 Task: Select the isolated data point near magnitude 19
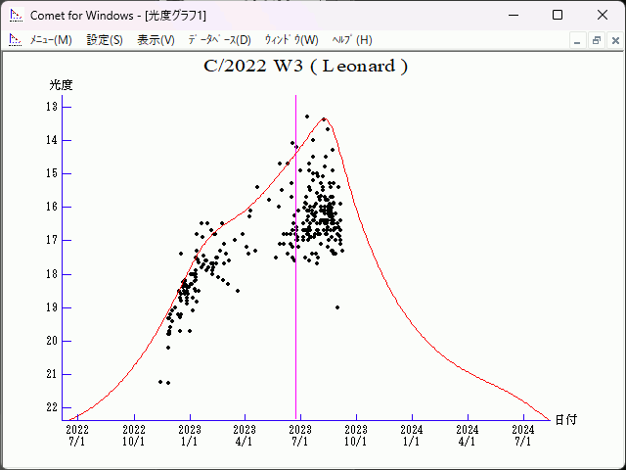[x=337, y=307]
